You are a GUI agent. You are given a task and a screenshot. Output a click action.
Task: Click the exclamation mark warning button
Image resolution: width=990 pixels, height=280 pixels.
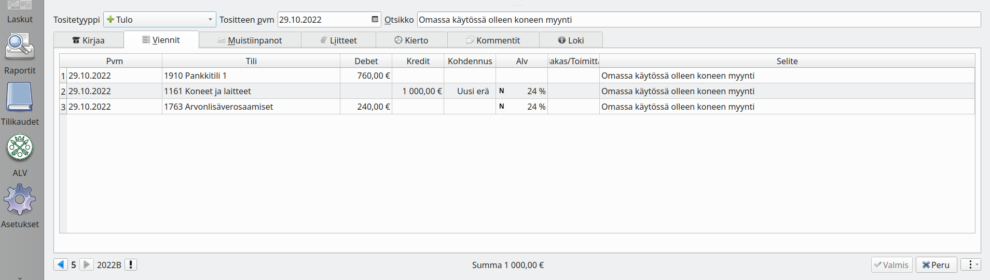point(131,264)
